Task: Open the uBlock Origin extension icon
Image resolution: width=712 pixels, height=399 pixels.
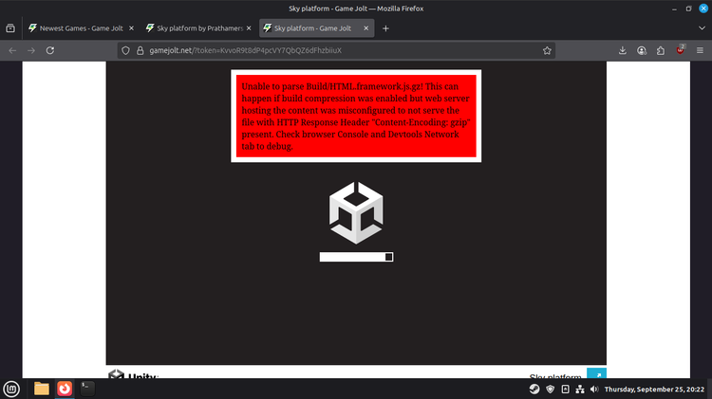Action: pyautogui.click(x=681, y=50)
